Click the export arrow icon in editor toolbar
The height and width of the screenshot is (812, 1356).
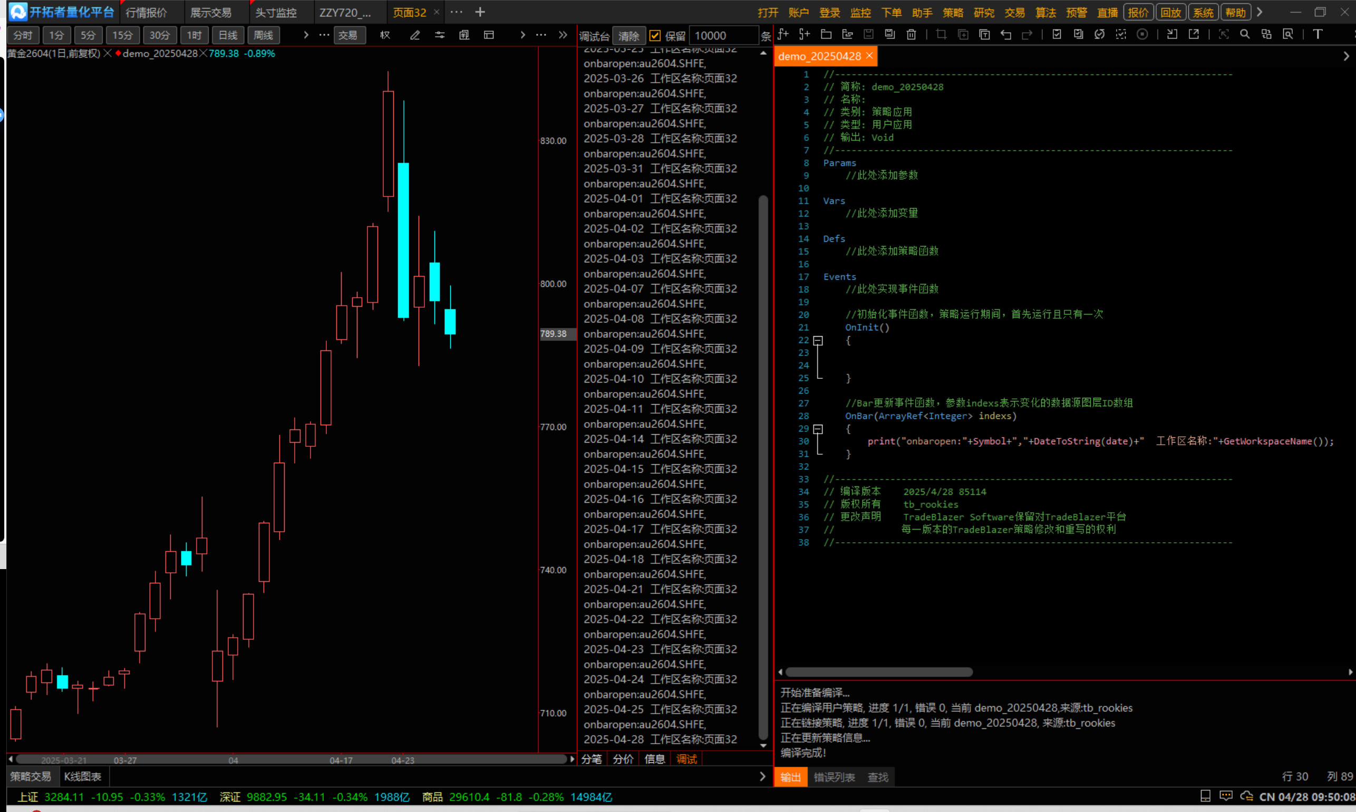click(1194, 34)
